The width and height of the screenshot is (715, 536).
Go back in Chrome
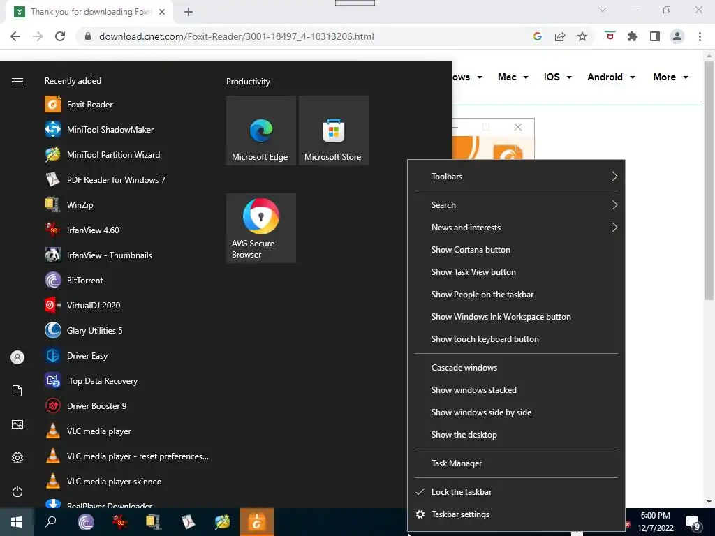(15, 36)
